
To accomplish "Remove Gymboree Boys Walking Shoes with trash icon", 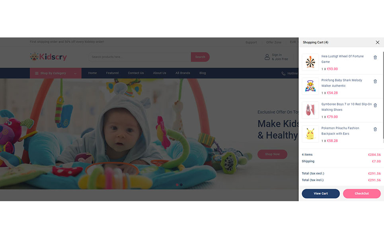I will [375, 106].
